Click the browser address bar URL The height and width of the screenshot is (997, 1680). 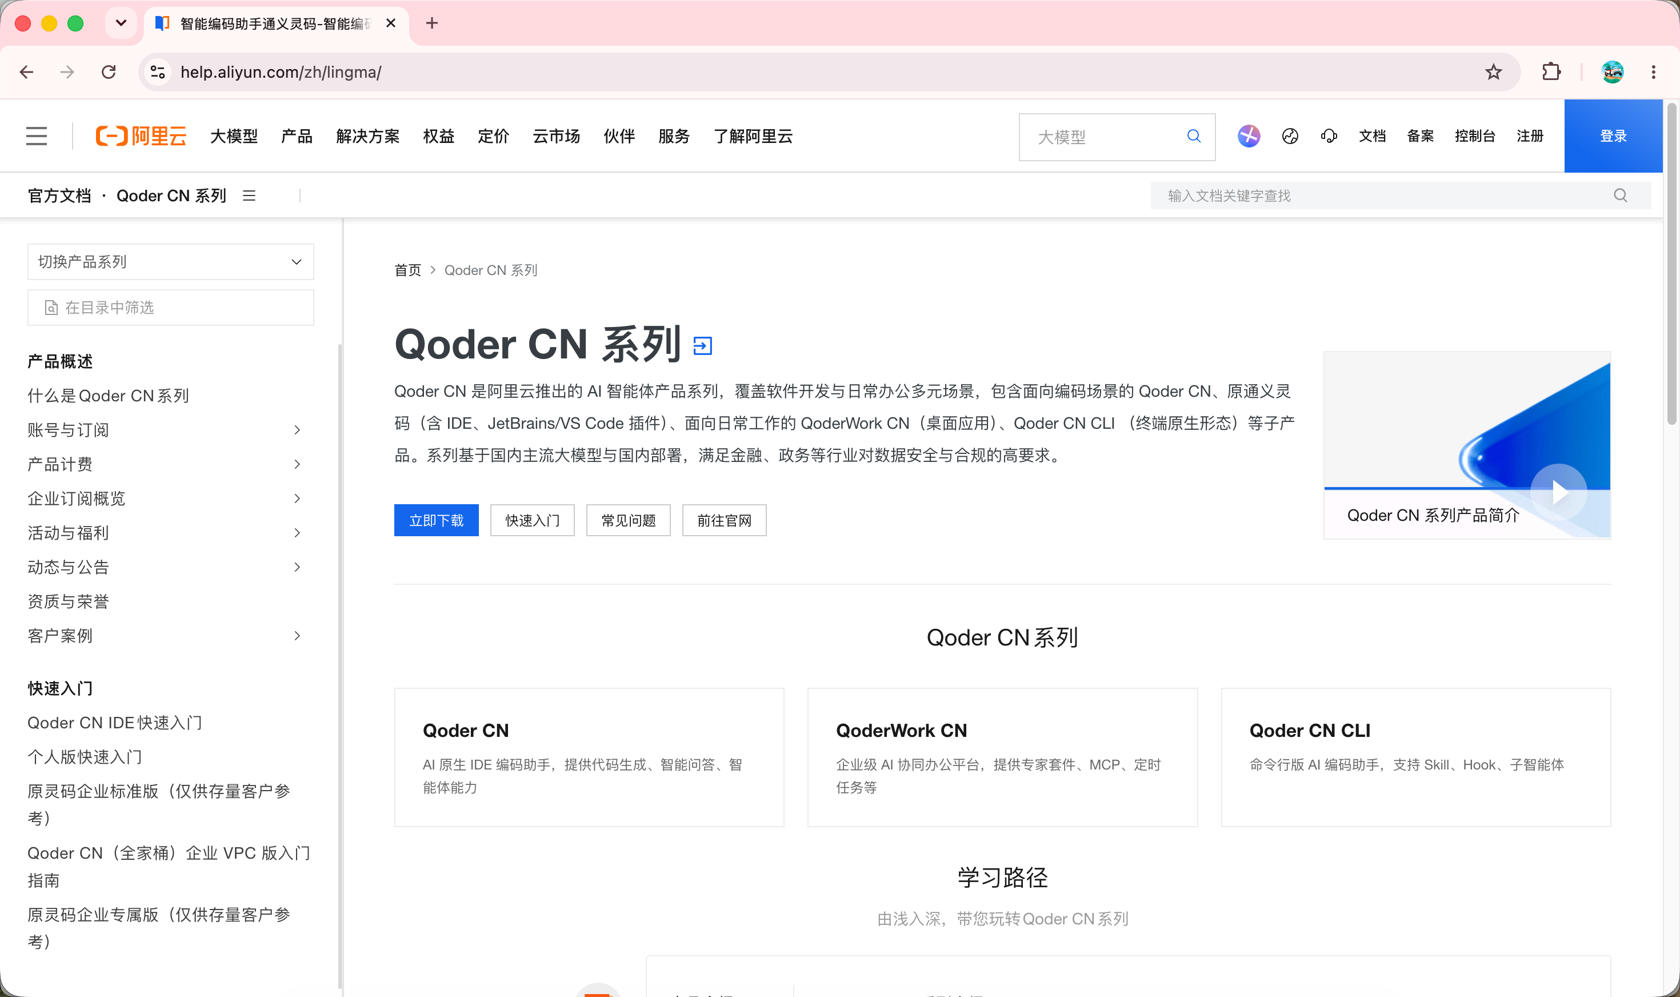281,72
